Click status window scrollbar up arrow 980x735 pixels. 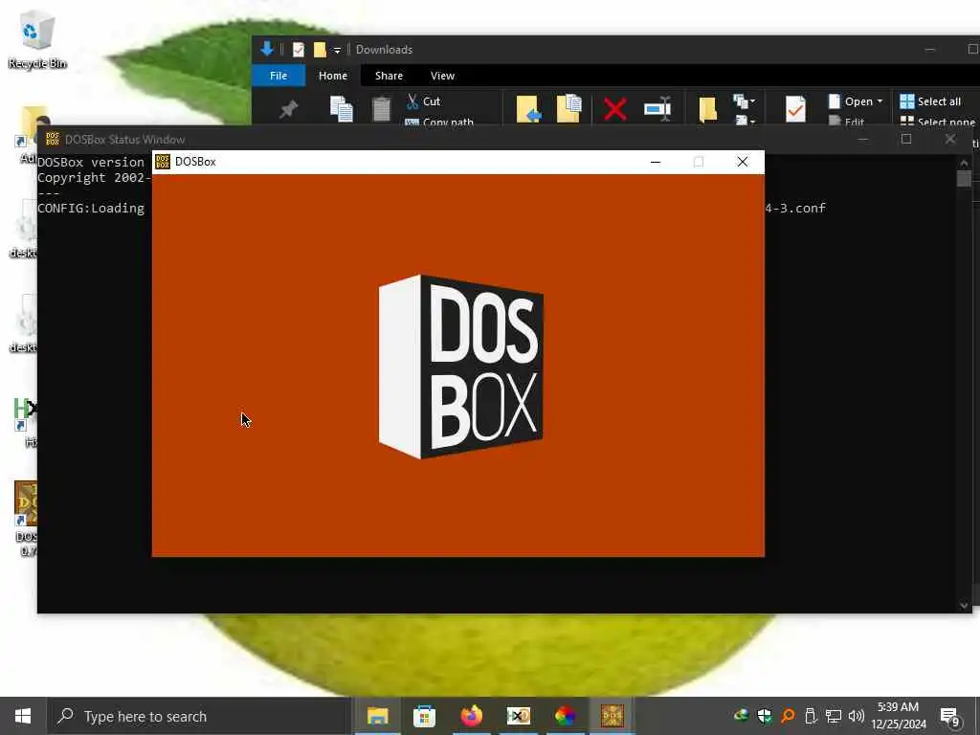click(963, 163)
